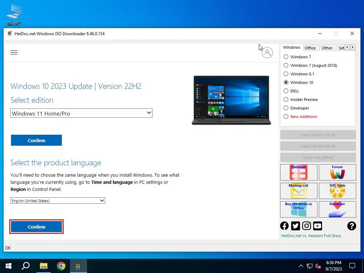Open the Select edition dropdown

(x=81, y=113)
